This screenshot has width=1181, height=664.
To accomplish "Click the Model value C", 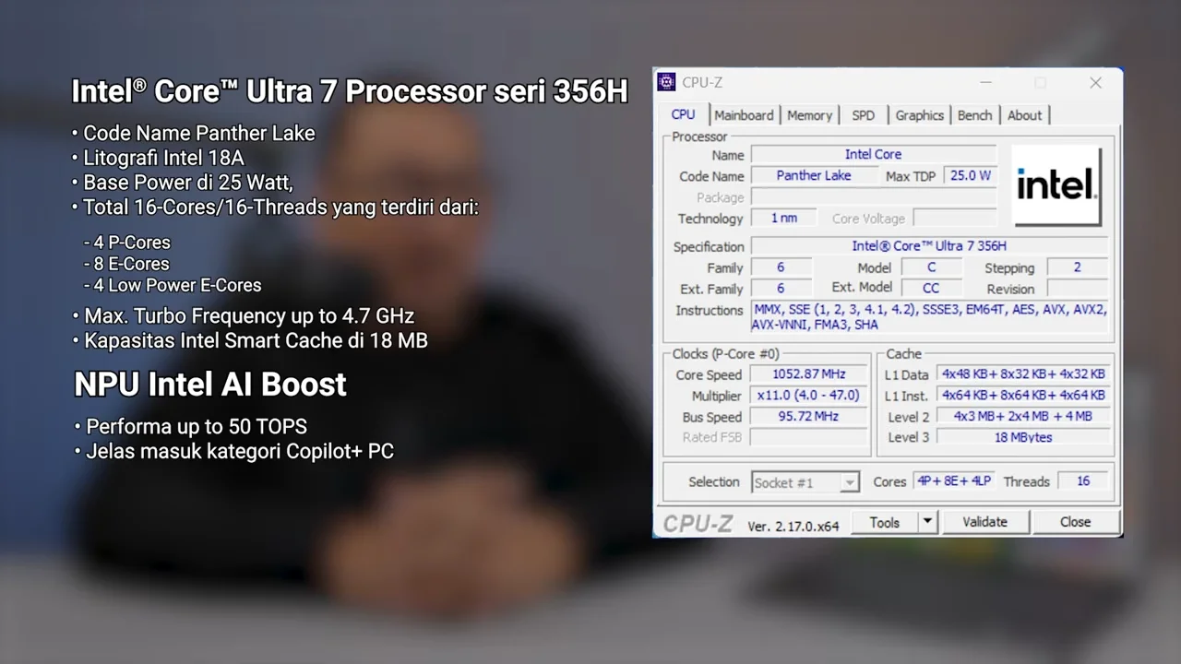I will click(931, 267).
